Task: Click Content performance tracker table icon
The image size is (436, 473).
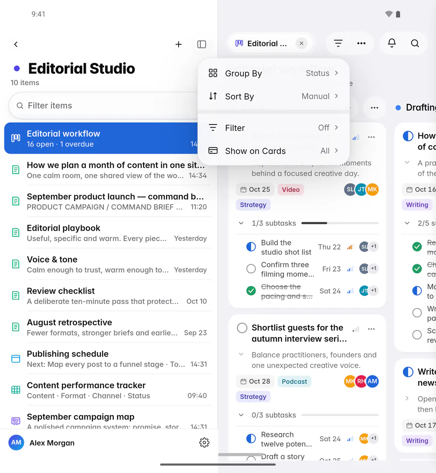Action: [16, 390]
